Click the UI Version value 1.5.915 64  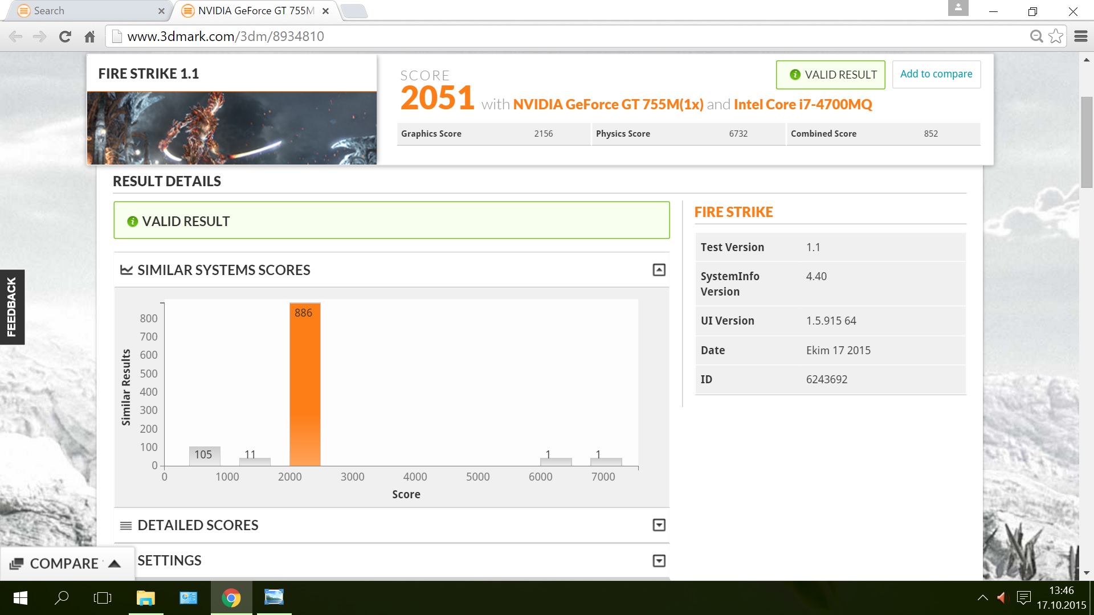click(x=831, y=321)
